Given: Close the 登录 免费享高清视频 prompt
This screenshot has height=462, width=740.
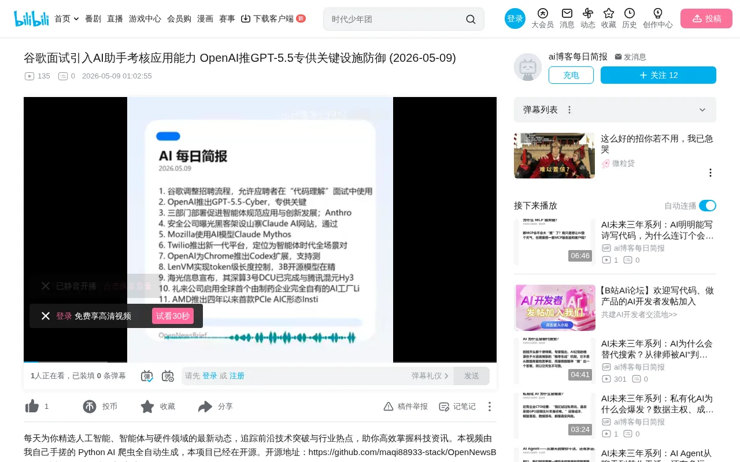Looking at the screenshot, I should coord(46,316).
